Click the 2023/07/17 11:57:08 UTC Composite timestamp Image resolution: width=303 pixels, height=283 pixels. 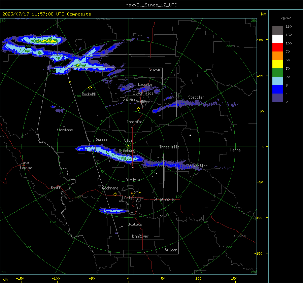[46, 14]
